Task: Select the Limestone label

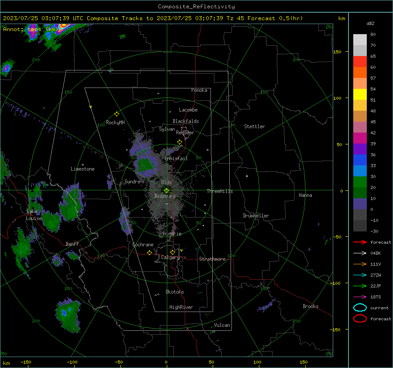Action: pos(83,169)
